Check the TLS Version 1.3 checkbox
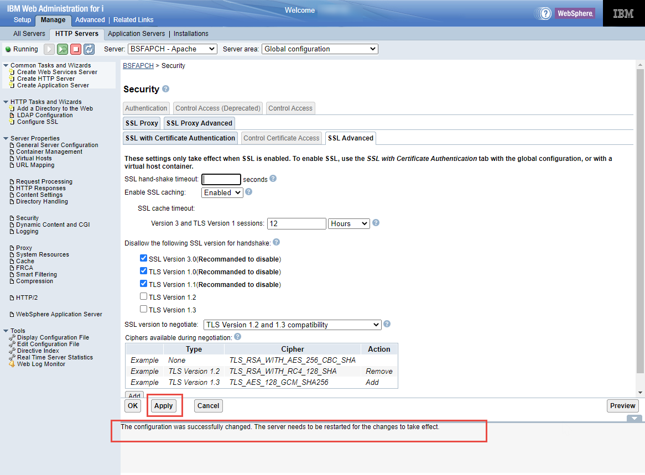 click(x=143, y=309)
